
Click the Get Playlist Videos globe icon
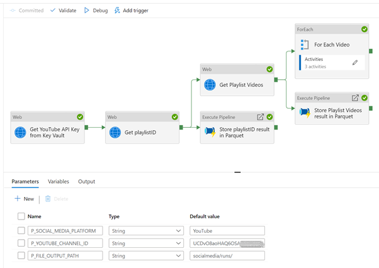(210, 85)
